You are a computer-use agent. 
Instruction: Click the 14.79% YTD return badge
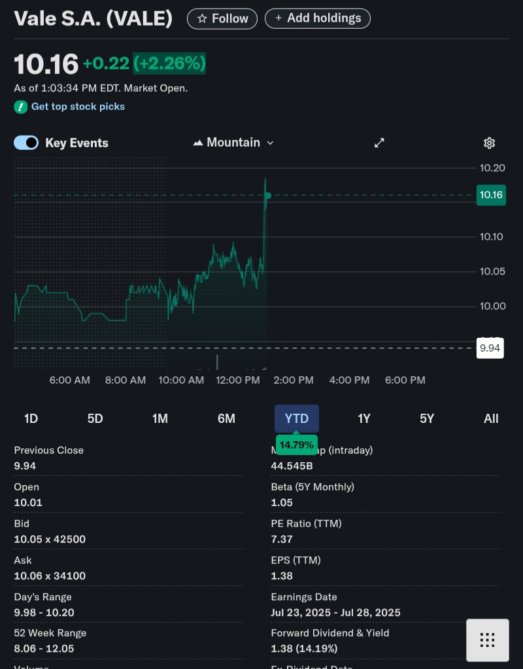pos(297,445)
